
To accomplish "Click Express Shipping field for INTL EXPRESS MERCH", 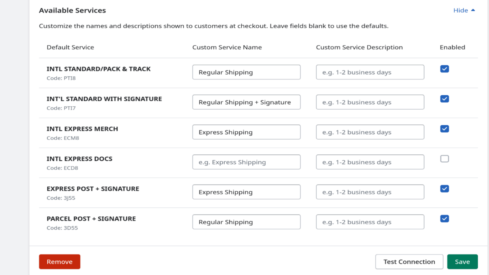I will coord(246,132).
